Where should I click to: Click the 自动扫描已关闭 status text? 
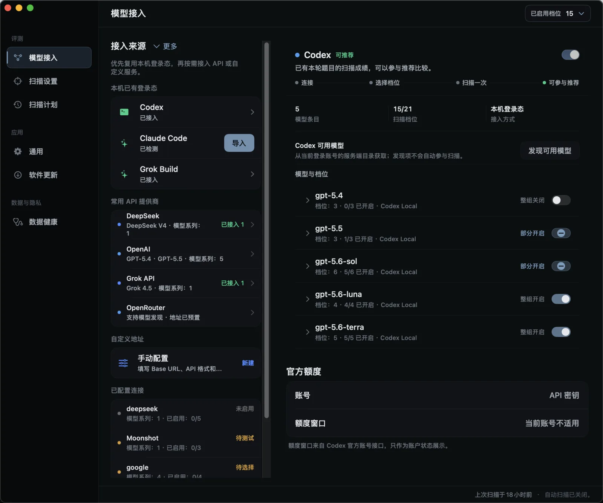point(568,495)
